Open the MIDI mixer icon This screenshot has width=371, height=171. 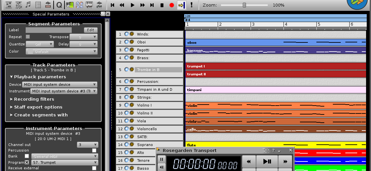click(x=89, y=5)
